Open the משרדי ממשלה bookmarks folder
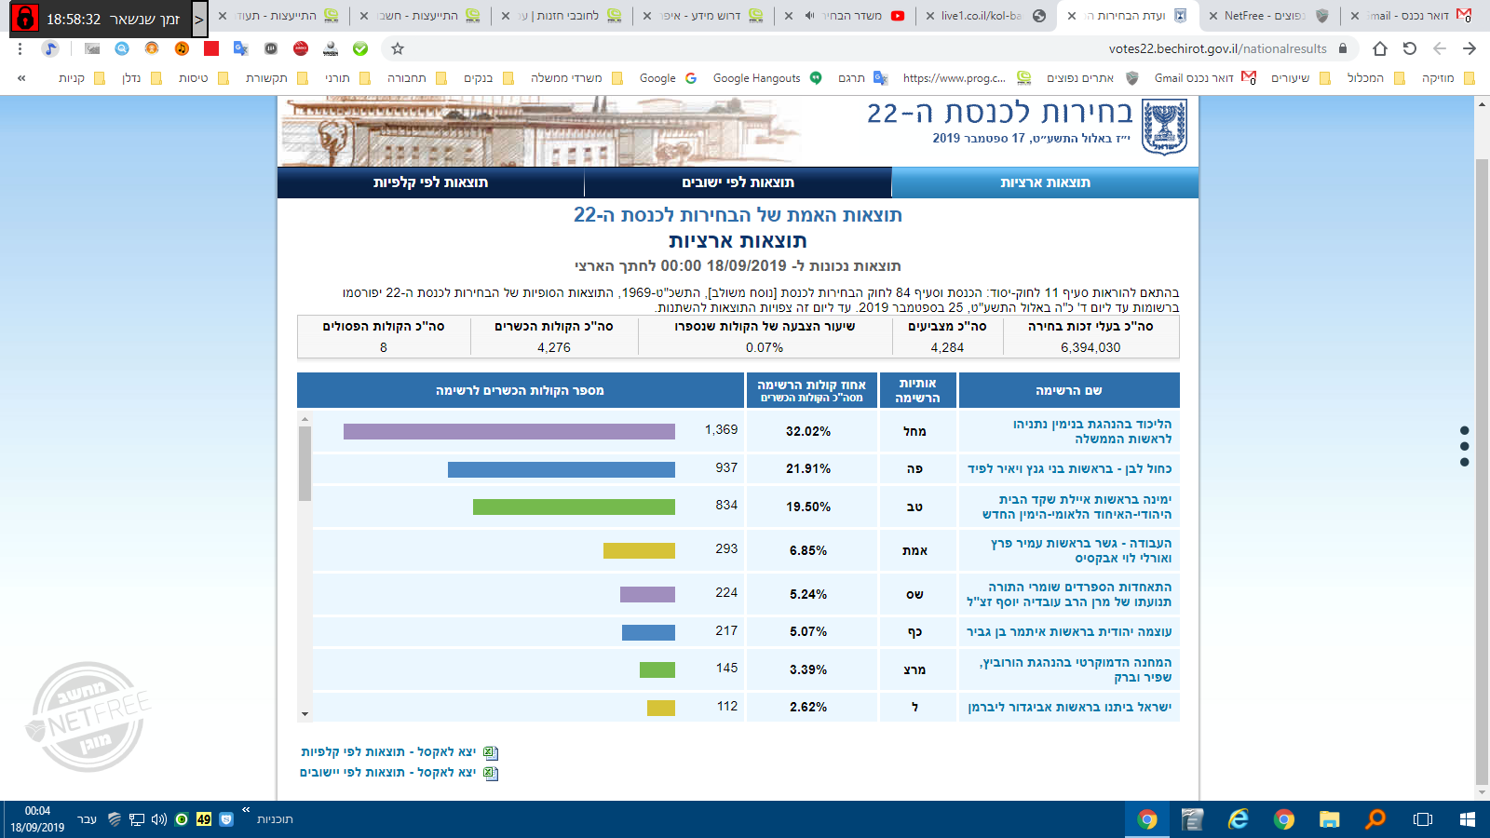 coord(576,78)
